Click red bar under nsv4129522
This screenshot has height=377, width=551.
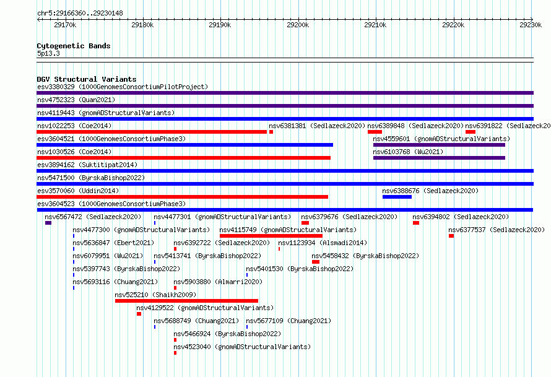coord(139,314)
